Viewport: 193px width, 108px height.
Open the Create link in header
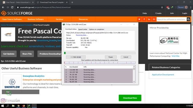click(158, 13)
